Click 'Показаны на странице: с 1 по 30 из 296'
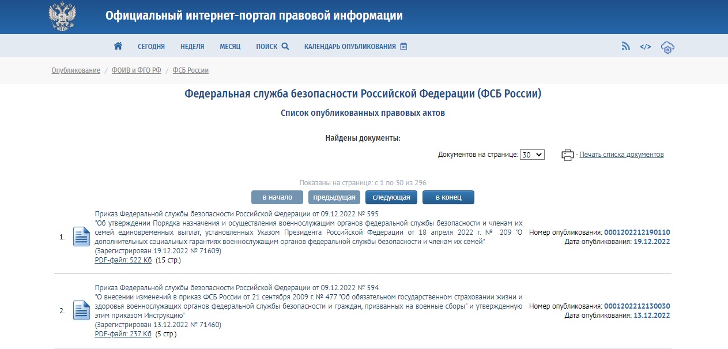The image size is (728, 349). 363,182
